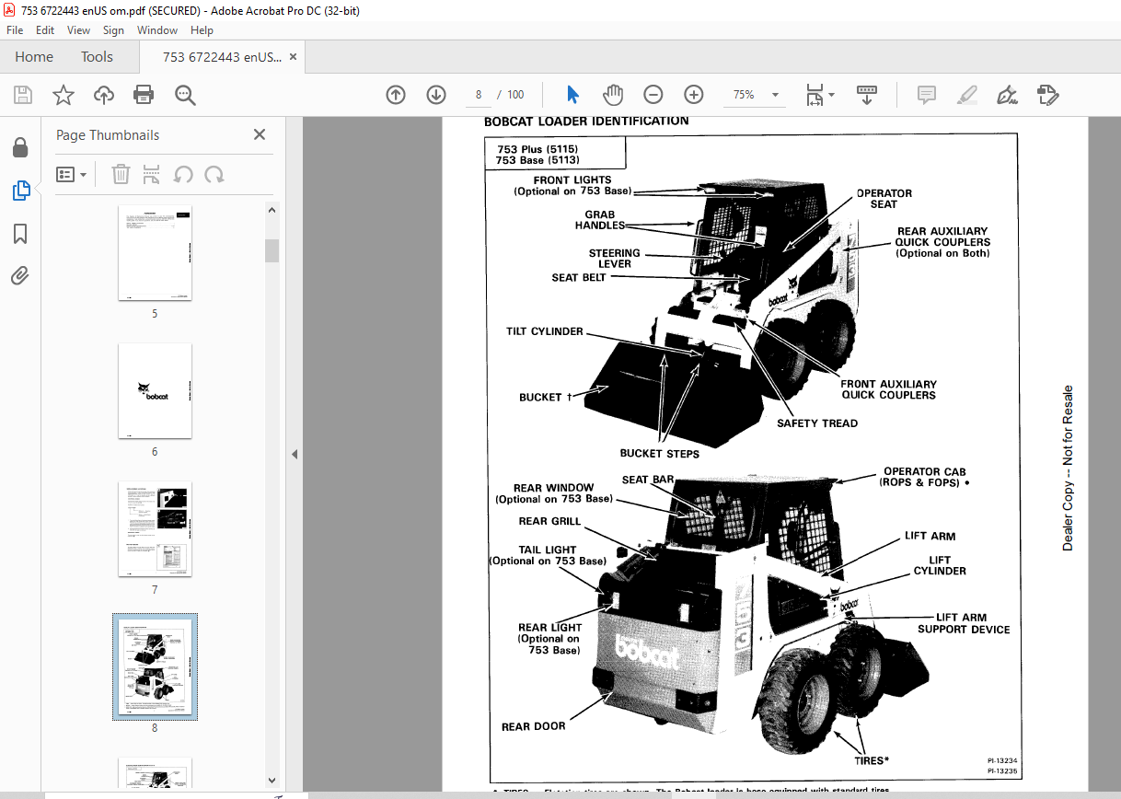Click the scrolling mode toolbar icon
1121x799 pixels.
click(867, 95)
